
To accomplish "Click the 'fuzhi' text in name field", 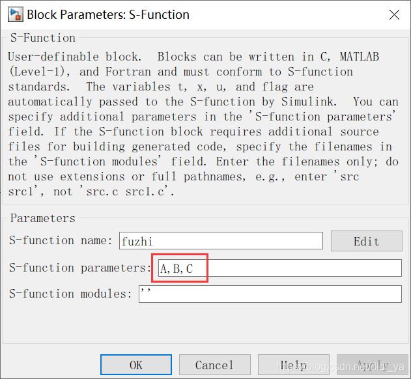I will [137, 241].
